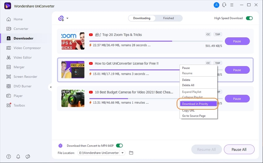Open the Toolbox section

15,105
